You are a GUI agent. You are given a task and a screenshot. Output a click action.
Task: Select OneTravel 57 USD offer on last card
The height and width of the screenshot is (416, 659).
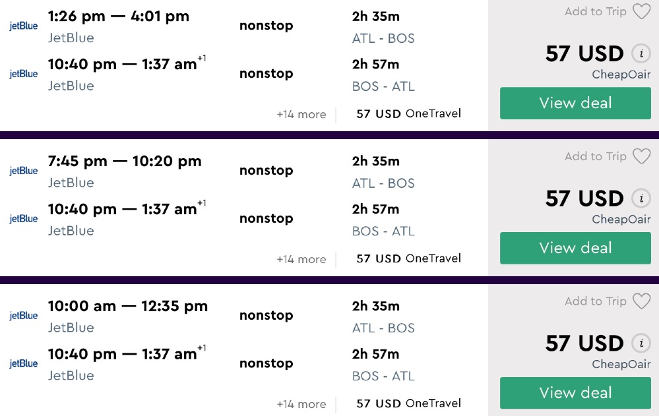coord(408,403)
